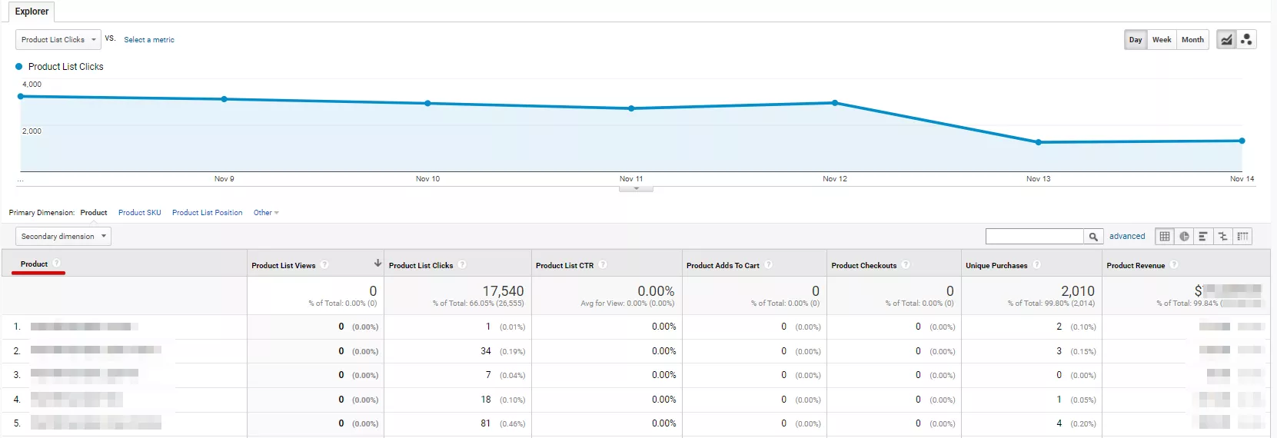Image resolution: width=1277 pixels, height=438 pixels.
Task: Set graph interval to Day
Action: [1136, 40]
